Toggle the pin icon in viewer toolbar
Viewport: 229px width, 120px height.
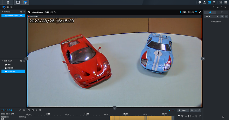[x=181, y=12]
